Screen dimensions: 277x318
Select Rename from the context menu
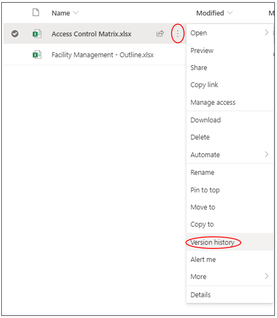202,173
